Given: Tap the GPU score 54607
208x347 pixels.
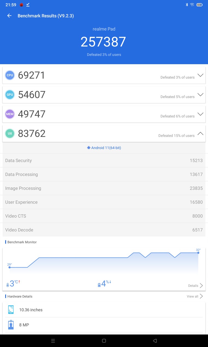Looking at the screenshot, I should click(x=32, y=95).
